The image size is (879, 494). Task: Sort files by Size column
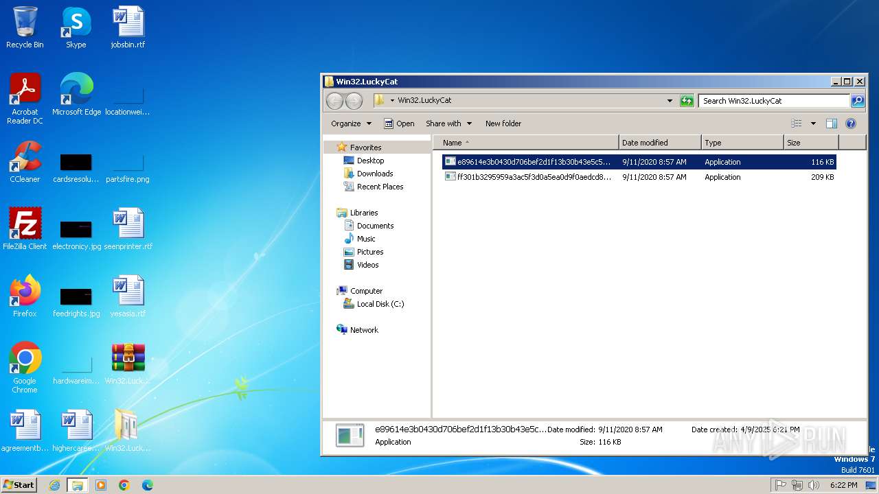pos(811,143)
